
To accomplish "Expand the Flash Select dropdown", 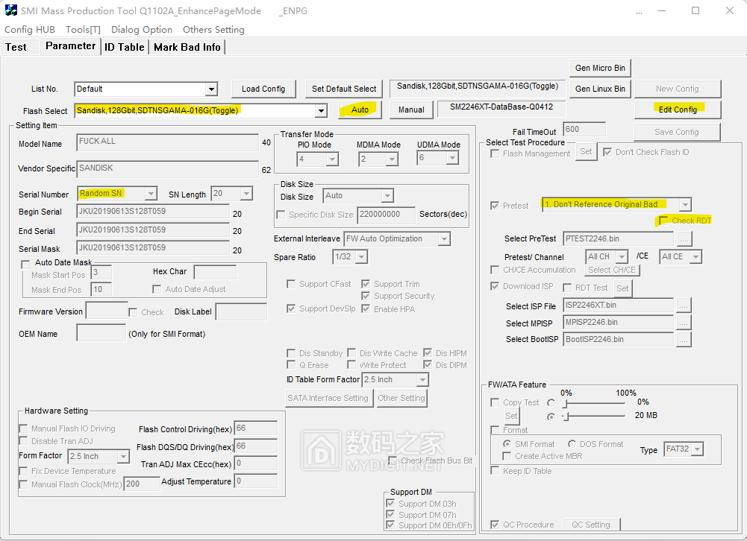I will (321, 111).
